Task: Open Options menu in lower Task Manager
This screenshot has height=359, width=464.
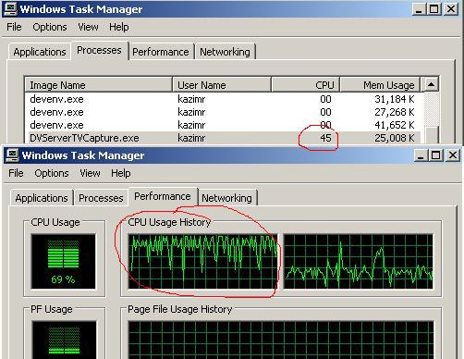Action: point(52,173)
